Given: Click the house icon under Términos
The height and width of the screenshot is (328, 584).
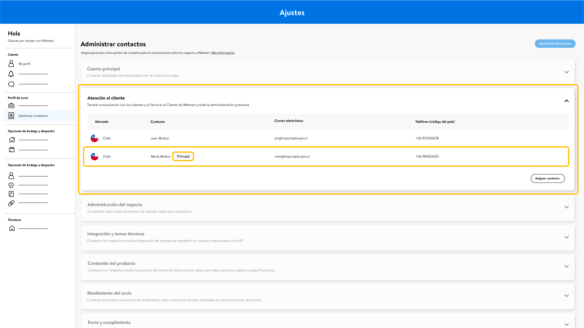Looking at the screenshot, I should (x=12, y=228).
